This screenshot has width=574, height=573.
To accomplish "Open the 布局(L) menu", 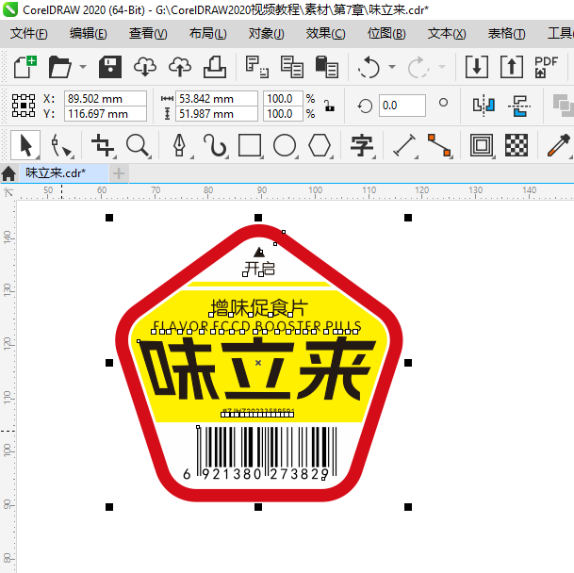I will (x=207, y=34).
